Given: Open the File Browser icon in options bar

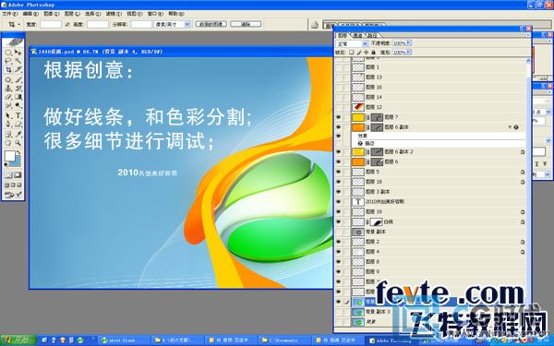Looking at the screenshot, I should (x=315, y=24).
